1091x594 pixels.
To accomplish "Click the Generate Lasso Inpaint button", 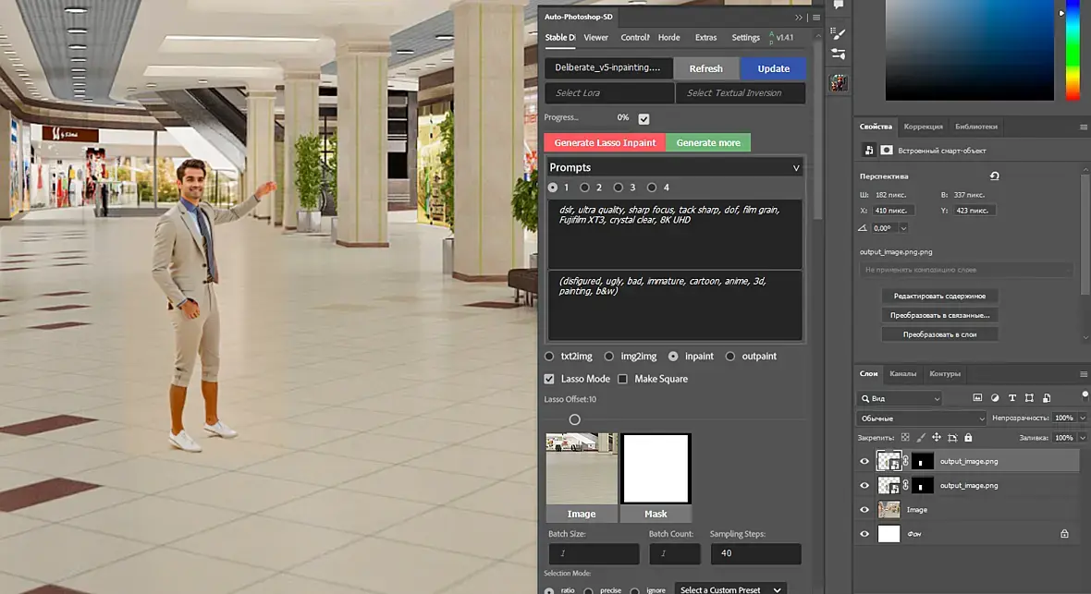I will pyautogui.click(x=605, y=142).
